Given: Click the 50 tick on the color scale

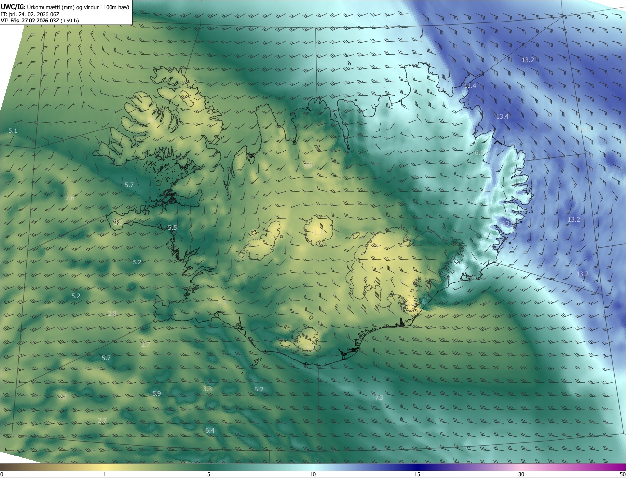Looking at the screenshot, I should [x=622, y=474].
